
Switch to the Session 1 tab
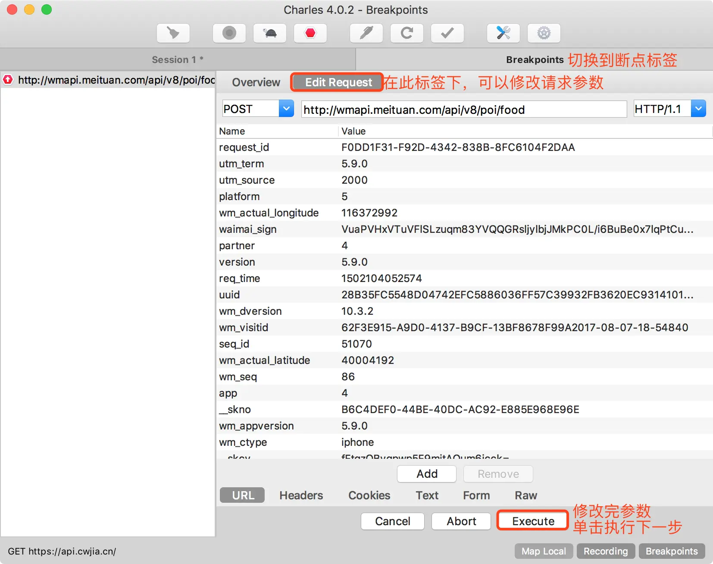pyautogui.click(x=178, y=60)
